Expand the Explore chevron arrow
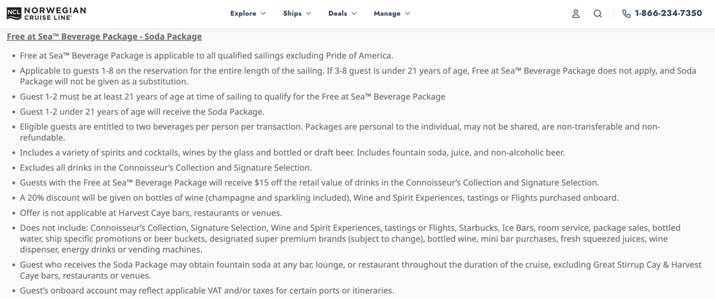 click(x=263, y=14)
